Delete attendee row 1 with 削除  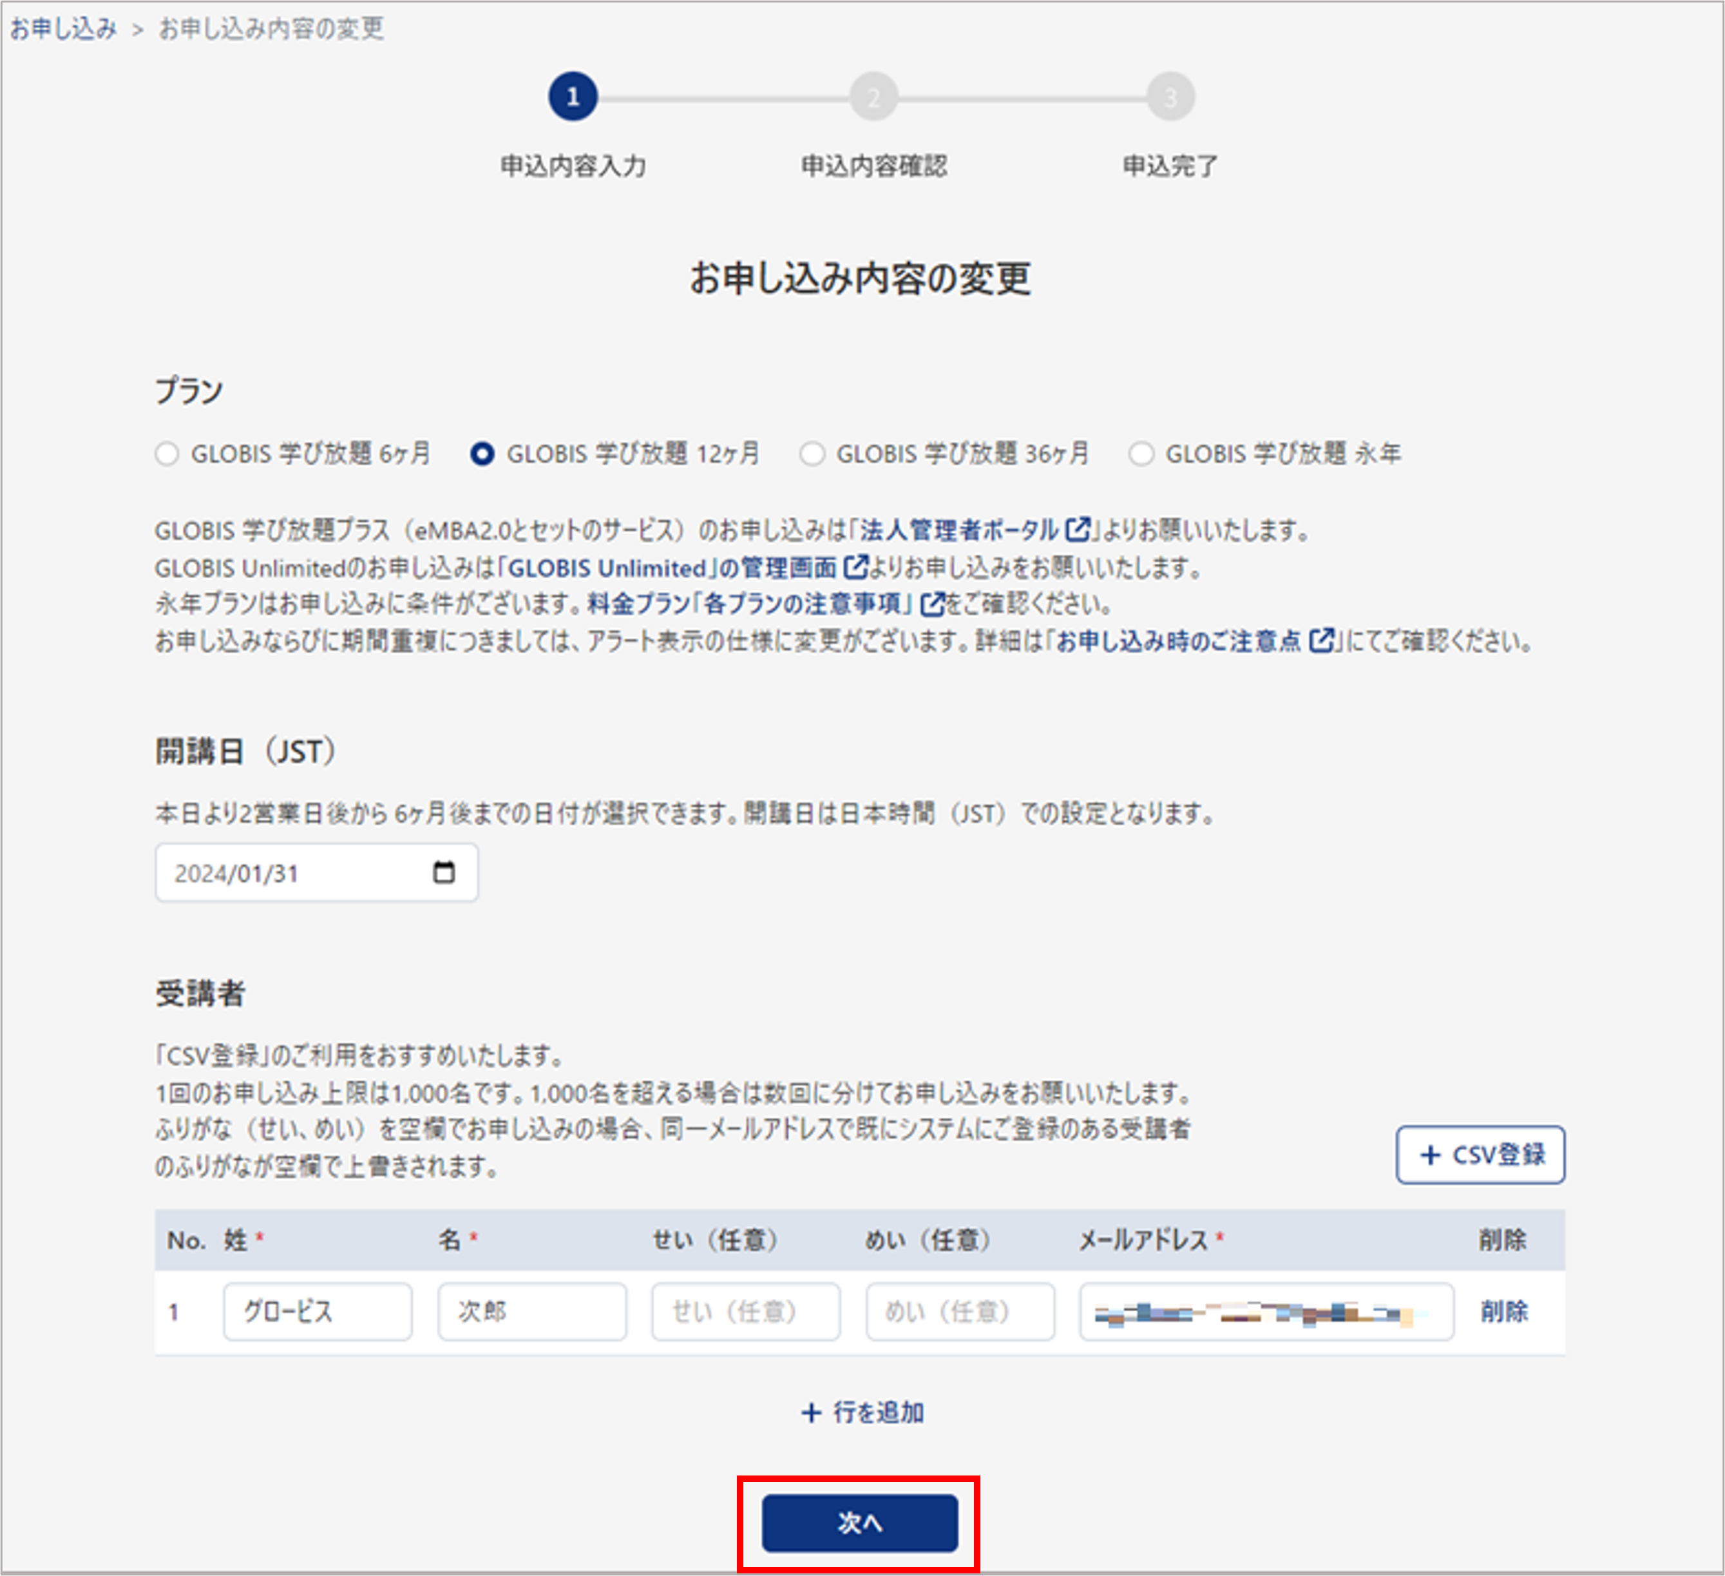tap(1503, 1311)
